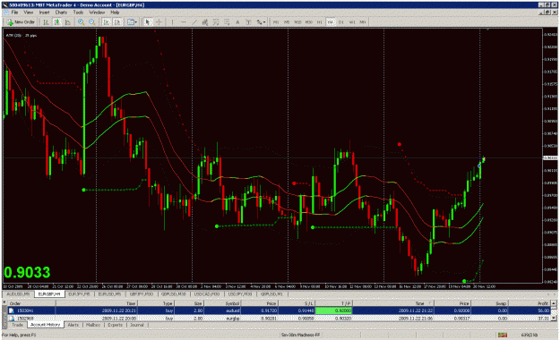Switch to USDCAD,M30 chart tab

pos(207,294)
